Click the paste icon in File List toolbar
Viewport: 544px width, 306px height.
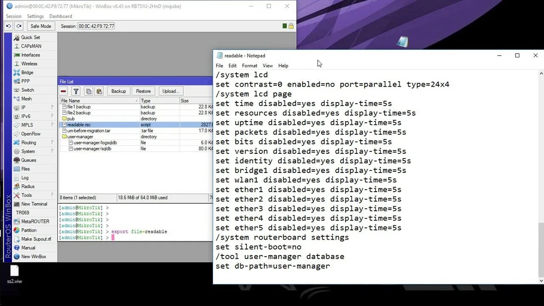click(x=99, y=91)
